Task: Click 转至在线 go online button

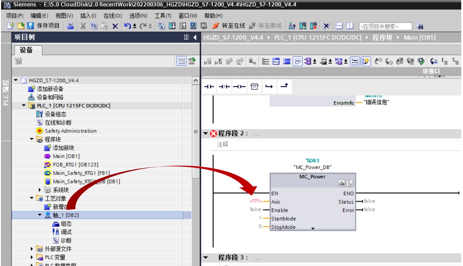Action: [x=229, y=26]
